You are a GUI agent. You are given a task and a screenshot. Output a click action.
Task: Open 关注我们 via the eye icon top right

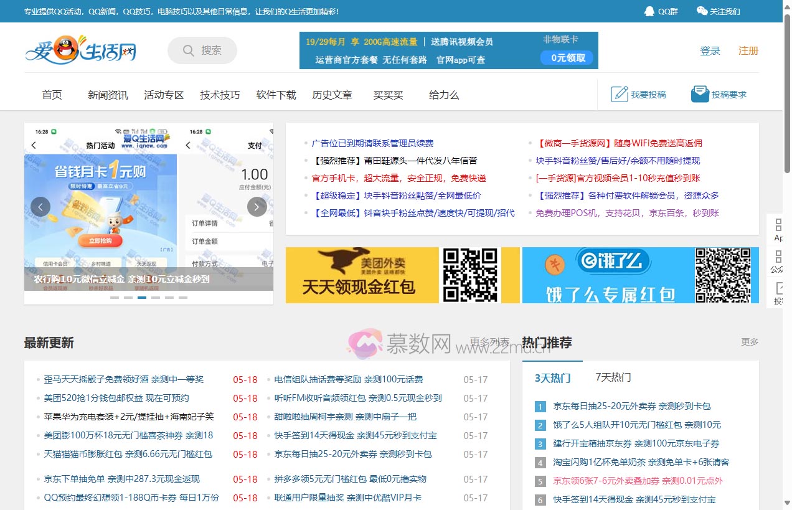coord(700,11)
